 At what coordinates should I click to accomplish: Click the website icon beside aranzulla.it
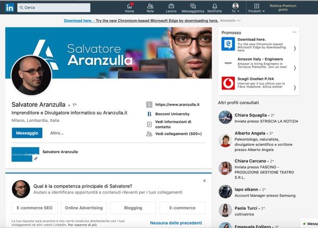coord(149,105)
